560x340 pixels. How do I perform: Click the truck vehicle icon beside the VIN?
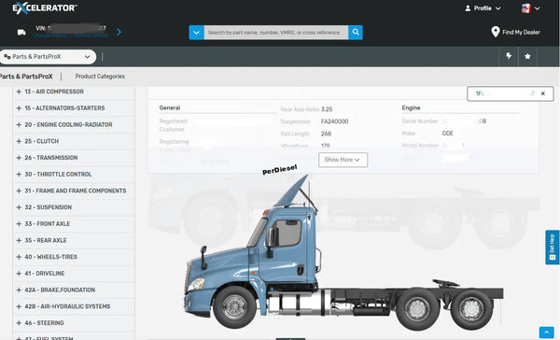click(x=21, y=33)
